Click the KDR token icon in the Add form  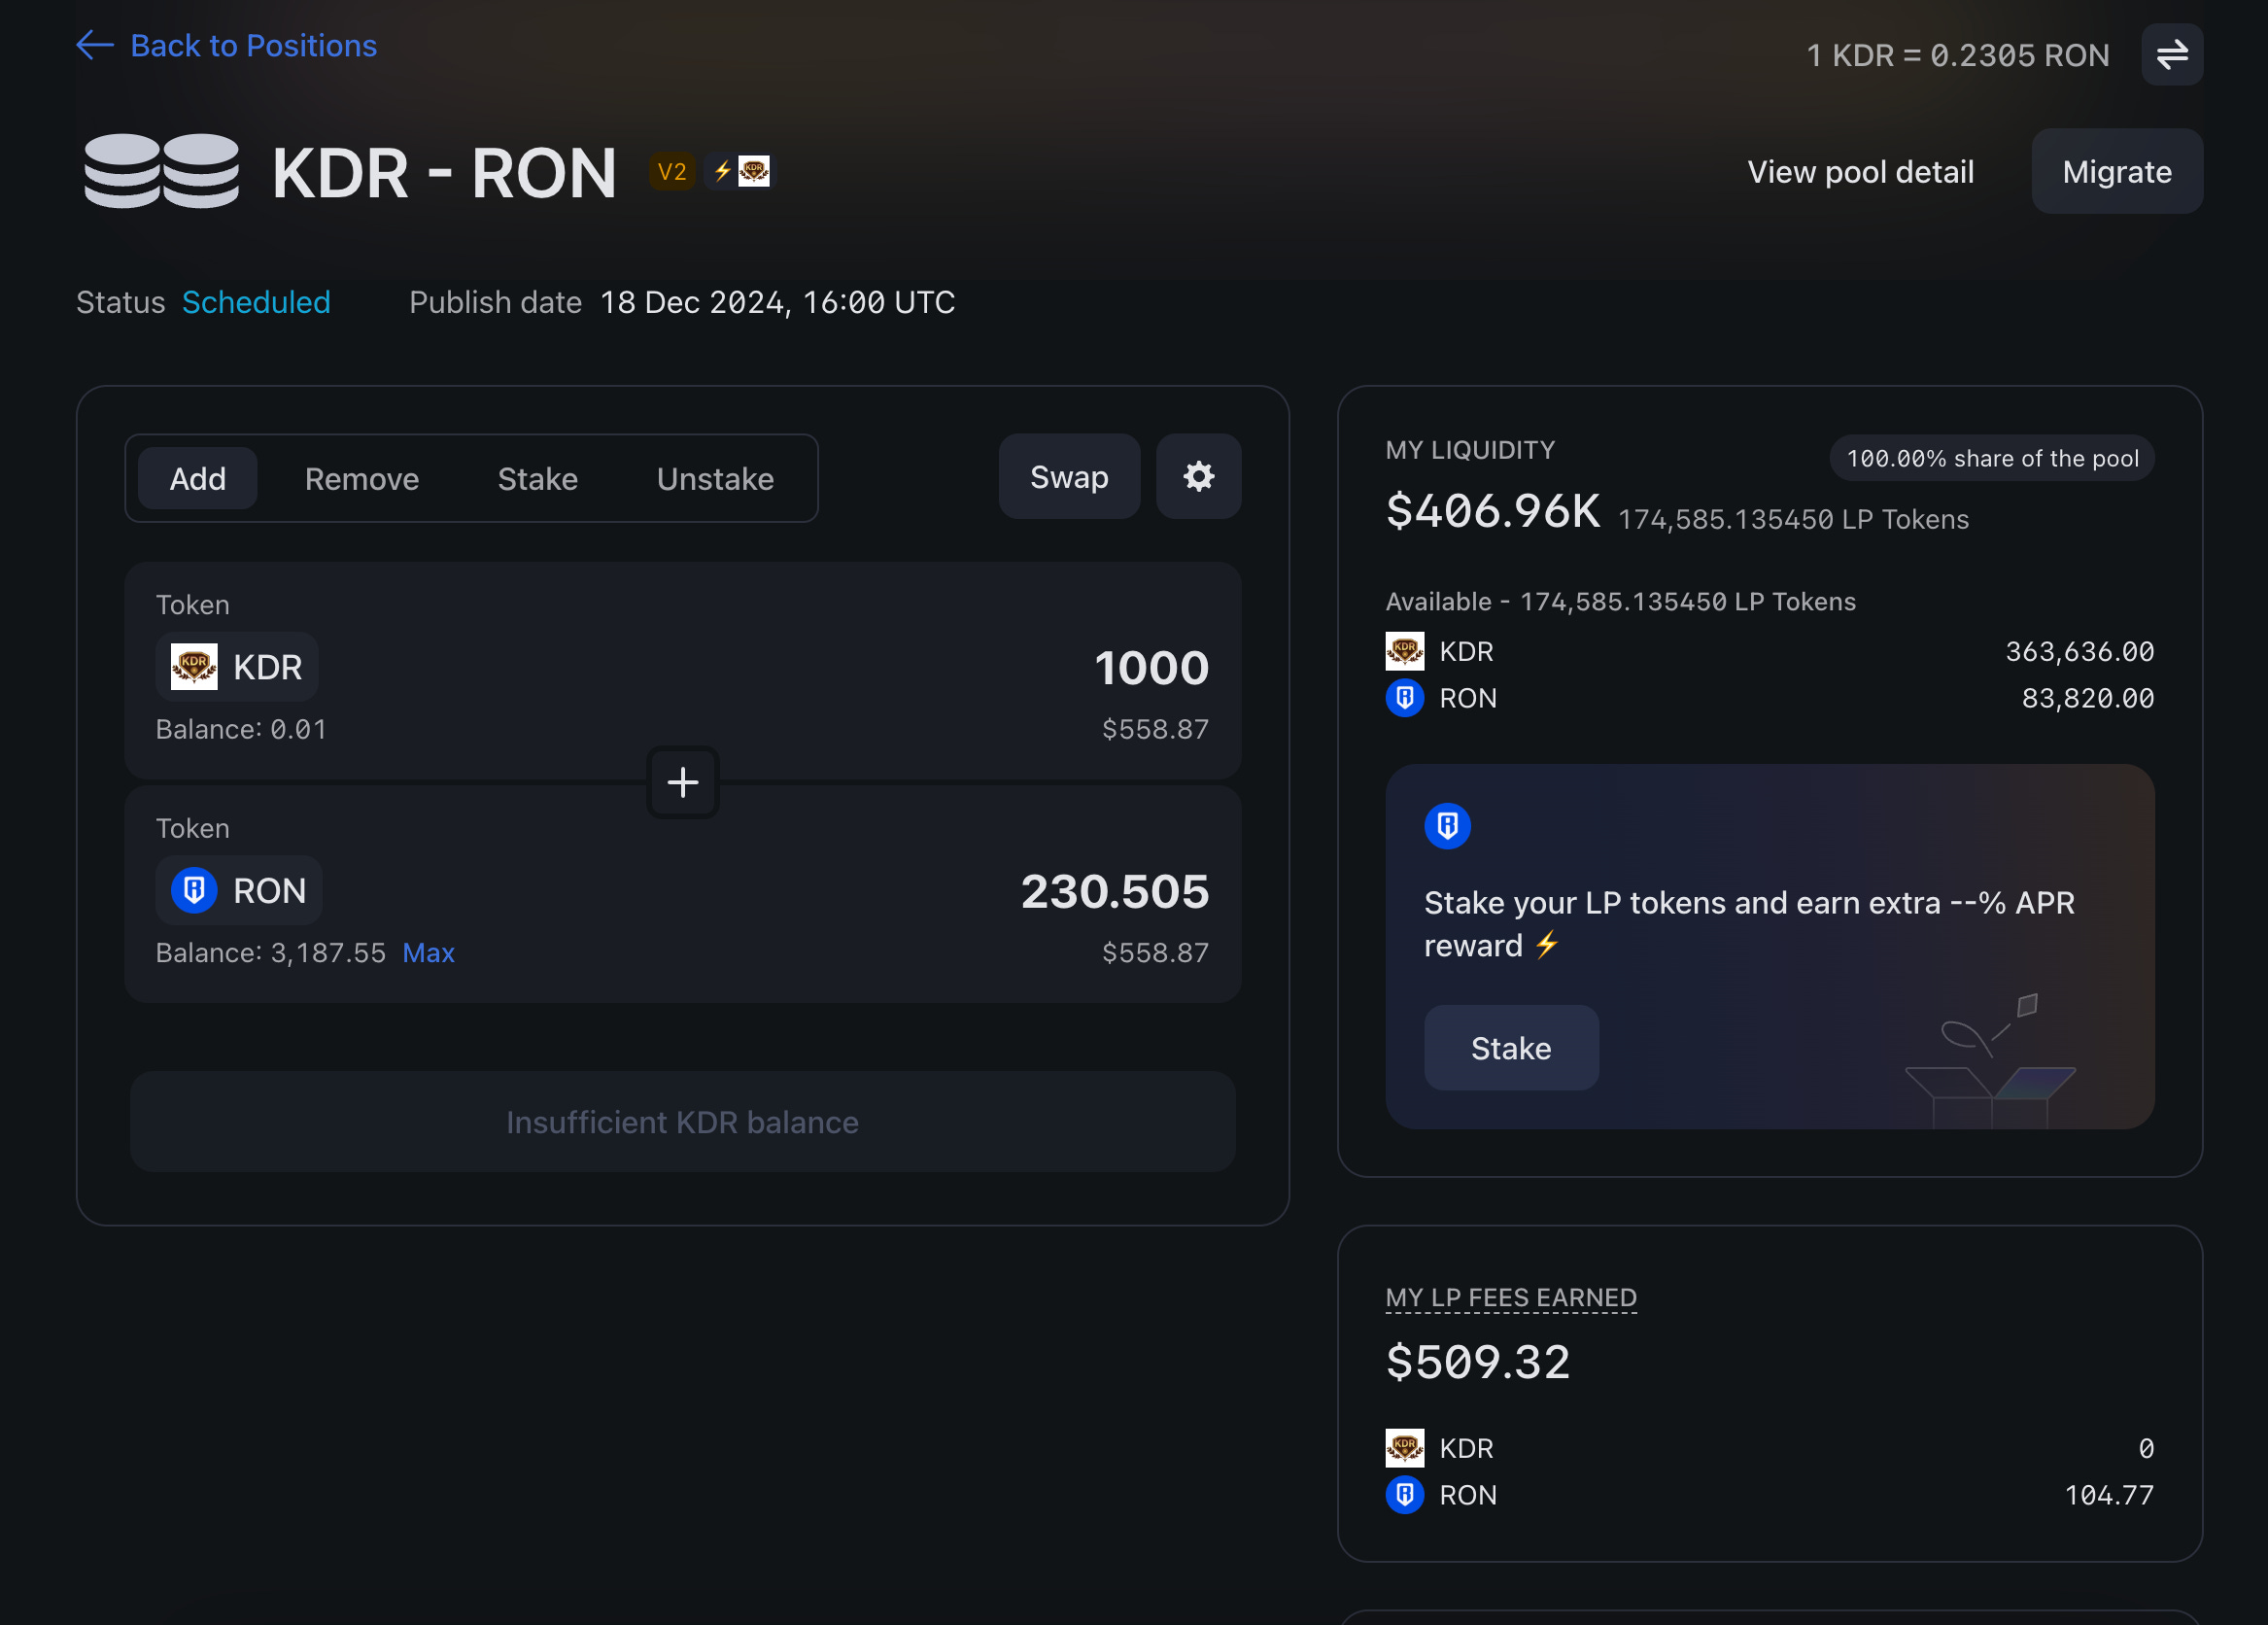[x=194, y=666]
